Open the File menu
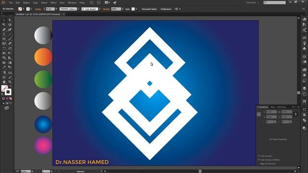308x173 pixels. tap(11, 3)
